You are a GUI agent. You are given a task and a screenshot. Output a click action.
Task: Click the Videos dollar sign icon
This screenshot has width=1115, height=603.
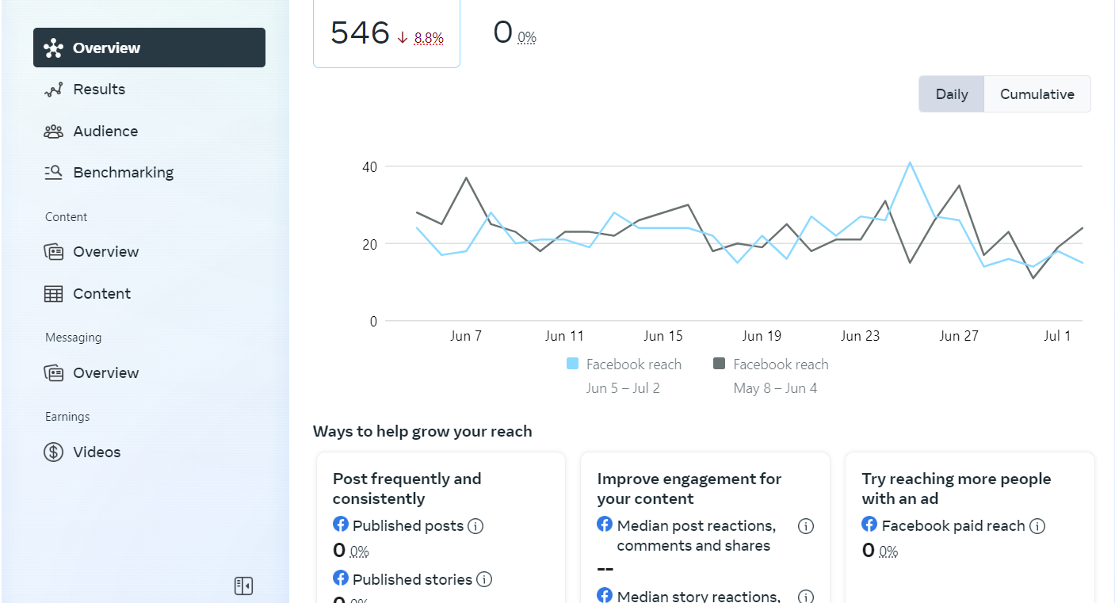coord(53,452)
